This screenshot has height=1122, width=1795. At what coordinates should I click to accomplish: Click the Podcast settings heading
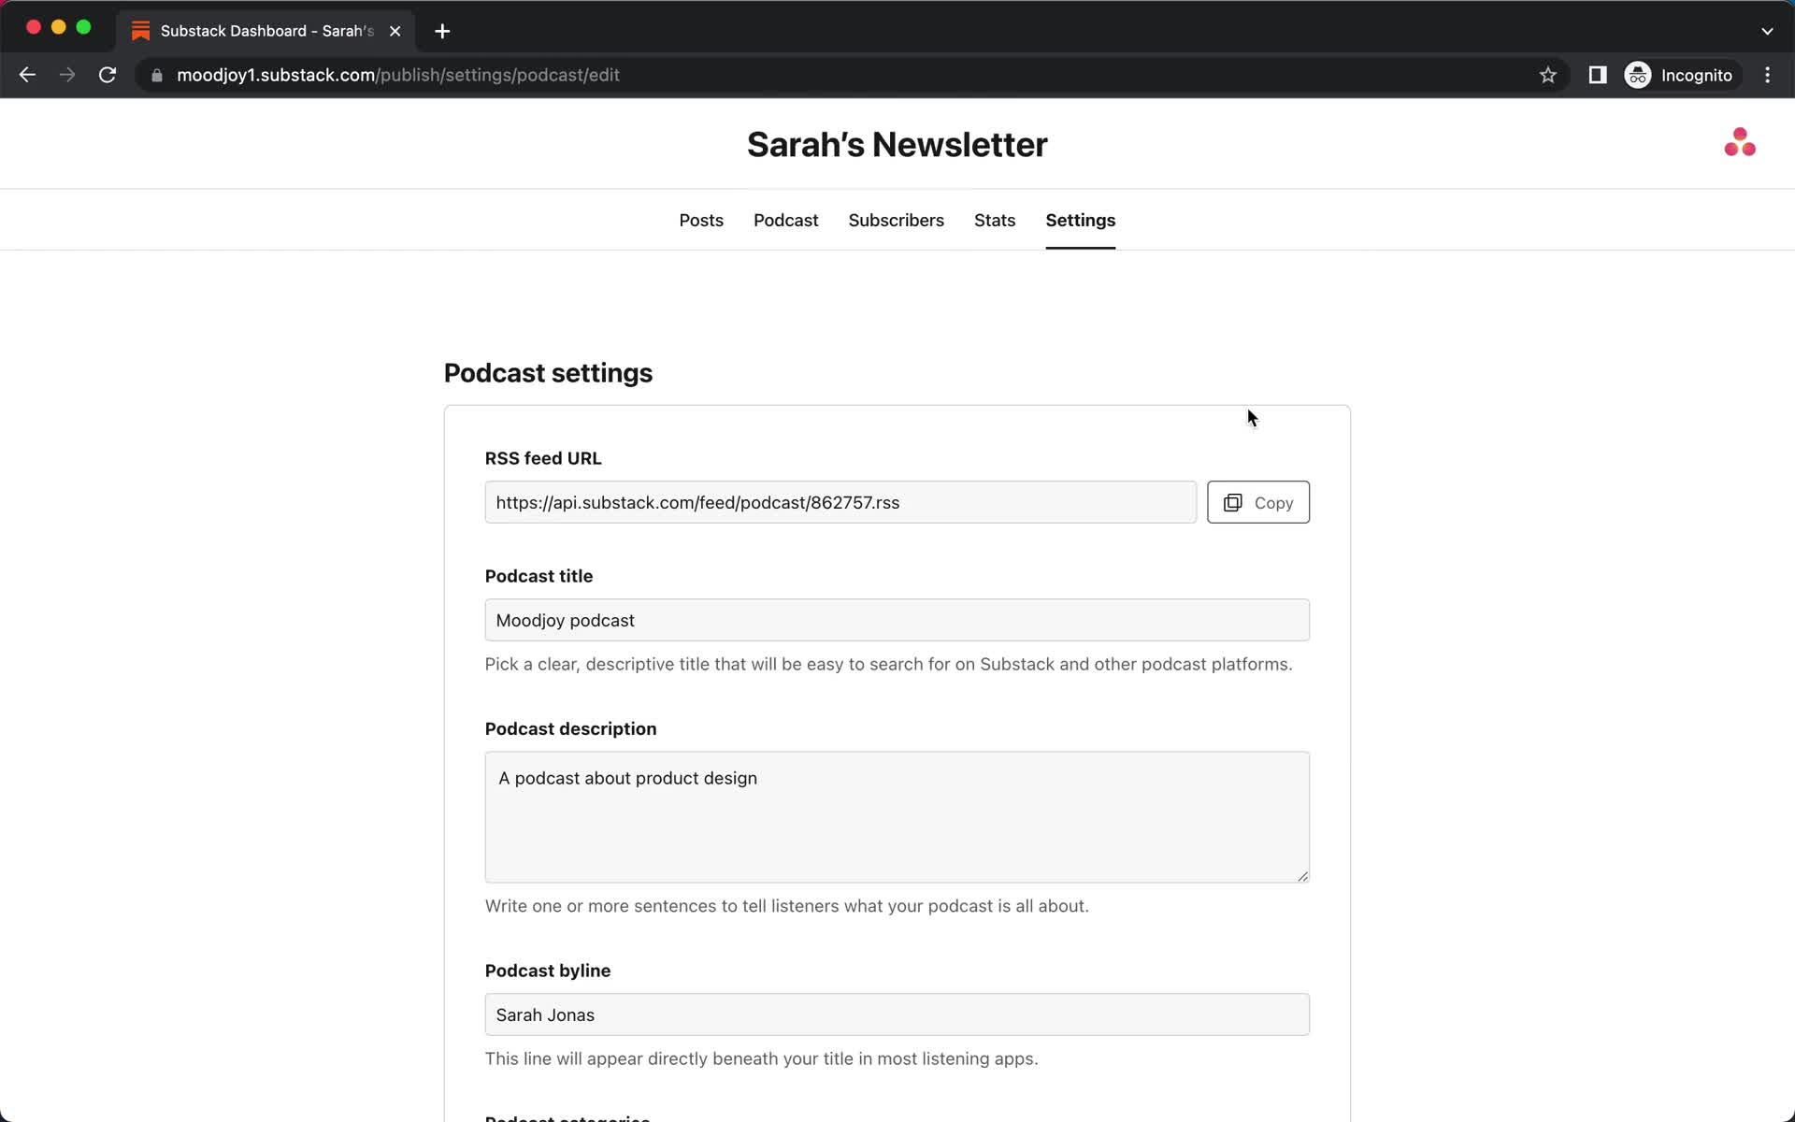pyautogui.click(x=548, y=373)
